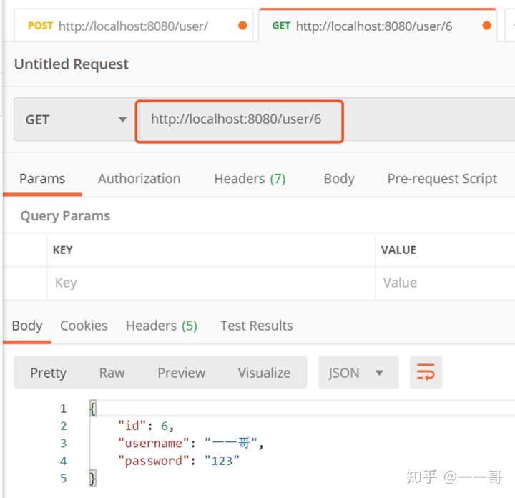
Task: Open response Headers (5) tab
Action: [161, 326]
